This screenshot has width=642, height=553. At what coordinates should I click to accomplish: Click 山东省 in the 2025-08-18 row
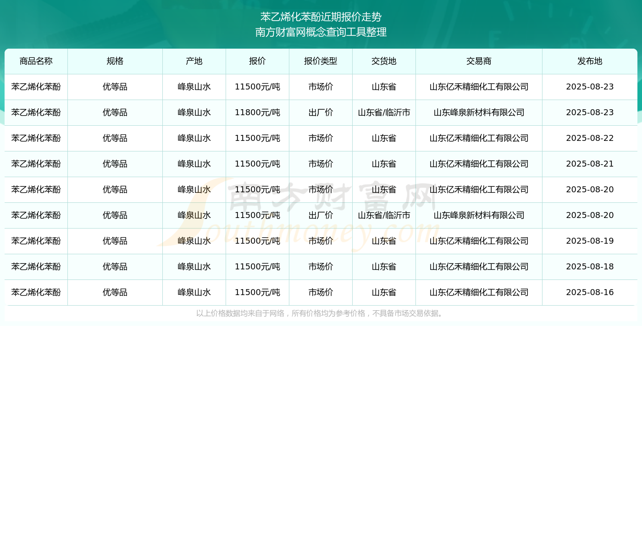pos(384,267)
